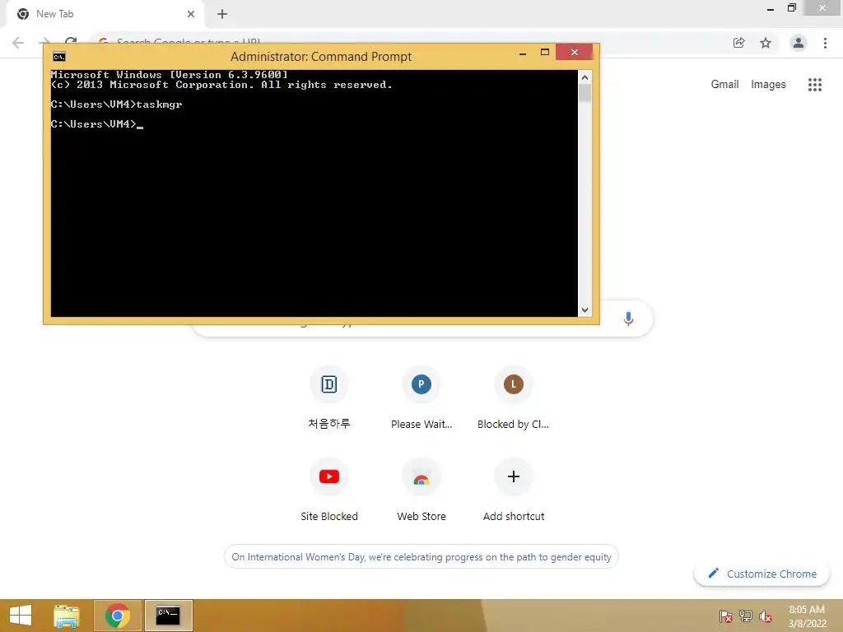Viewport: 843px width, 632px height.
Task: Click International Women's Day promo link
Action: pos(421,557)
